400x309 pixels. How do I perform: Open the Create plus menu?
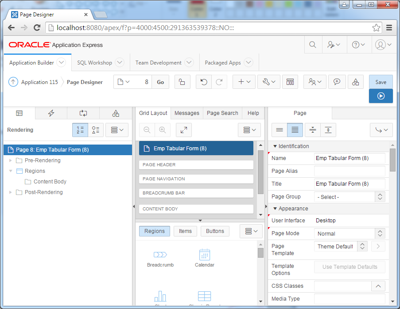pyautogui.click(x=244, y=82)
